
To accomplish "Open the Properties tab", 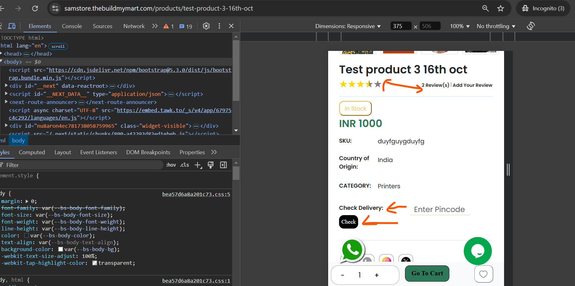I will point(192,152).
